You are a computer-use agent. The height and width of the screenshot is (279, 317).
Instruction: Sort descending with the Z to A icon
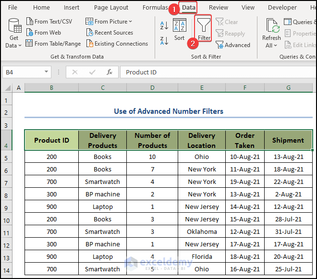click(164, 41)
